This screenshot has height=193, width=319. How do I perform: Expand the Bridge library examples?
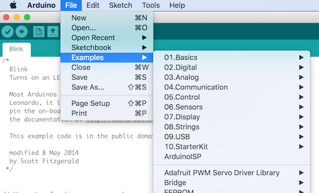tap(232, 183)
